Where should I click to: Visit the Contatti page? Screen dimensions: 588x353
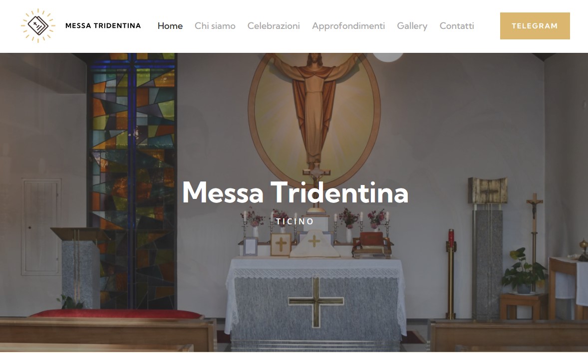click(457, 26)
